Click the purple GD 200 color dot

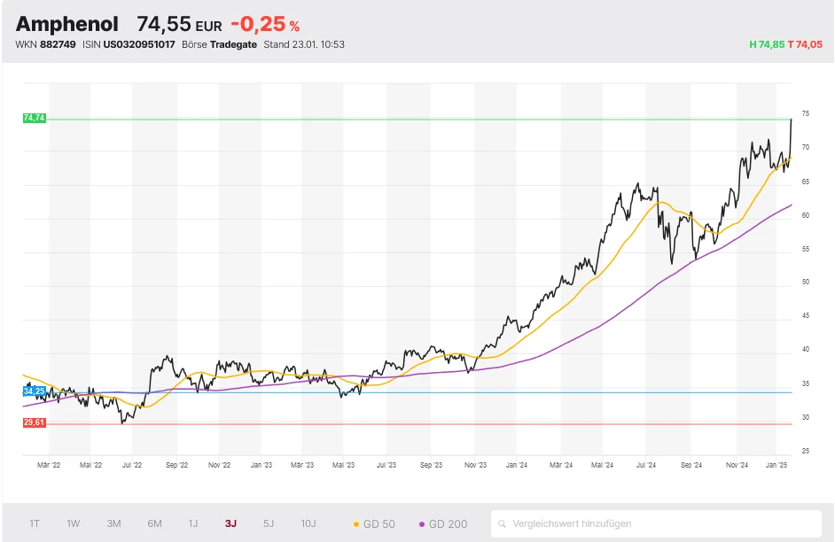(x=421, y=524)
